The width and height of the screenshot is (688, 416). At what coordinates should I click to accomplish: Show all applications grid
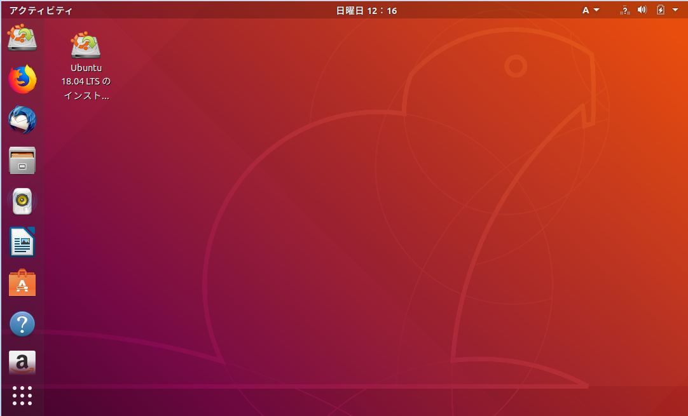(22, 395)
